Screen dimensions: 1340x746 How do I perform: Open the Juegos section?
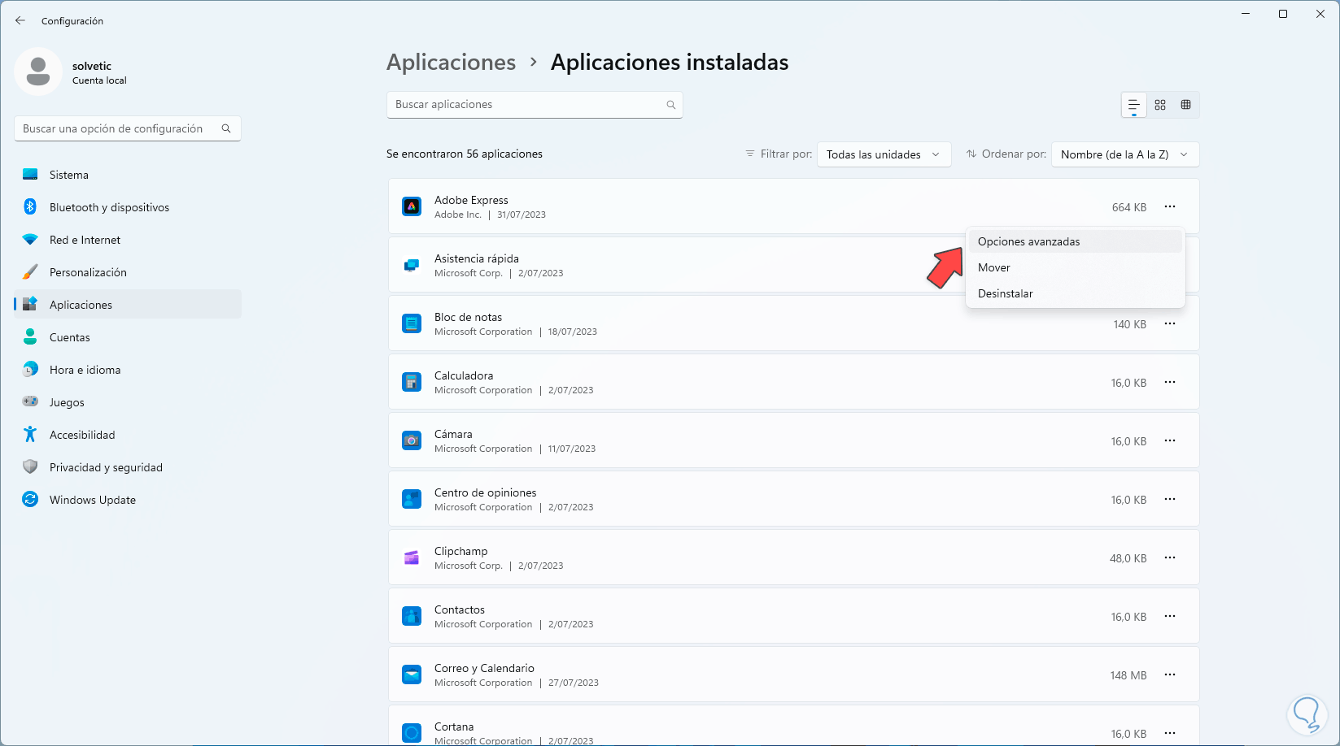click(128, 402)
